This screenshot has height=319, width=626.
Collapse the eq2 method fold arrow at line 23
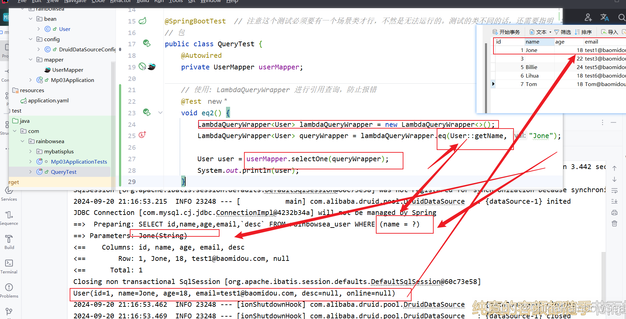coord(160,113)
